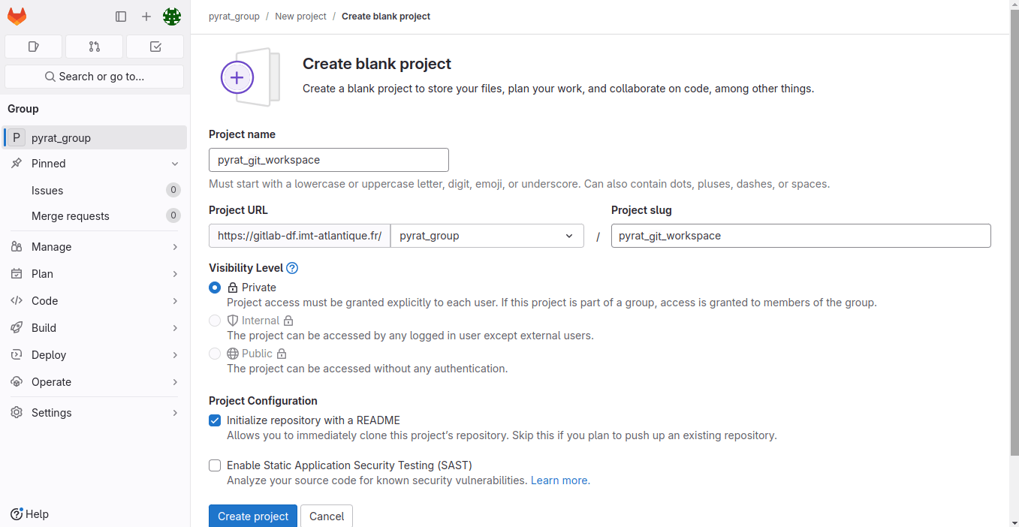Enable Static Application Security Testing checkbox
The image size is (1019, 527).
(x=215, y=465)
